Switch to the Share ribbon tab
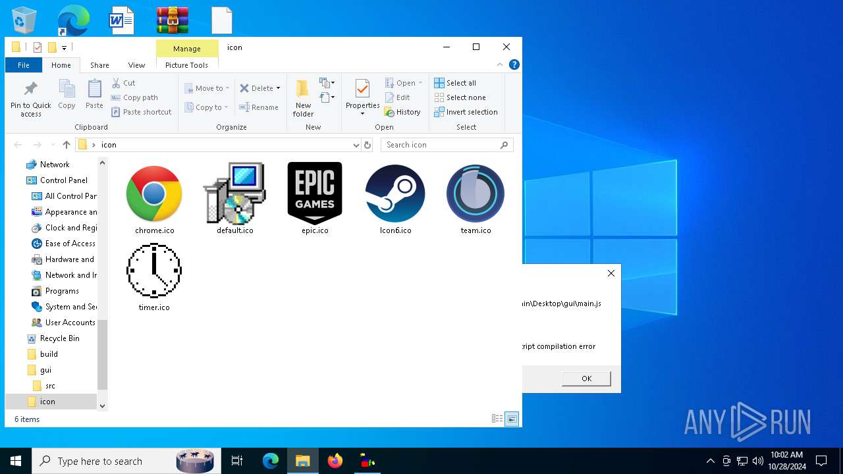 (99, 65)
